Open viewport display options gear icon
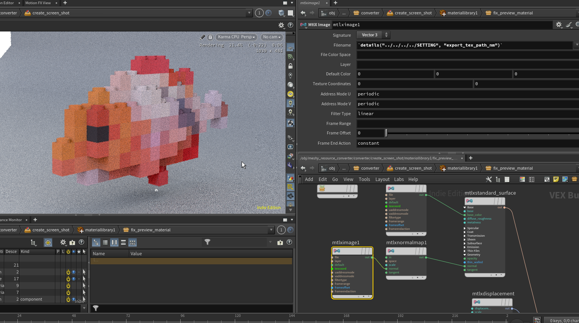The image size is (579, 323). click(x=281, y=25)
